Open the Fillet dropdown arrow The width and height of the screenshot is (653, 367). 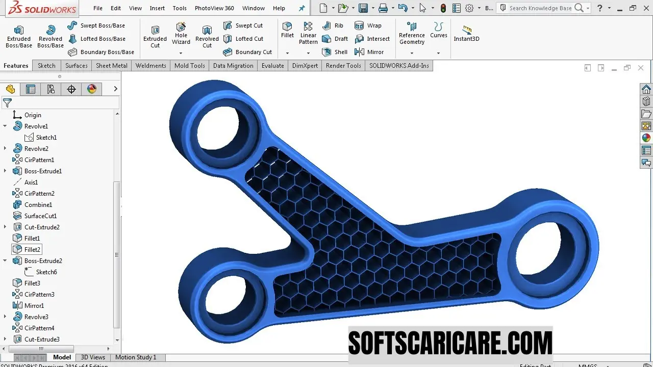pyautogui.click(x=287, y=53)
